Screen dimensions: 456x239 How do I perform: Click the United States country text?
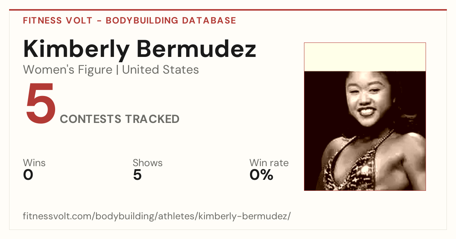click(x=160, y=70)
